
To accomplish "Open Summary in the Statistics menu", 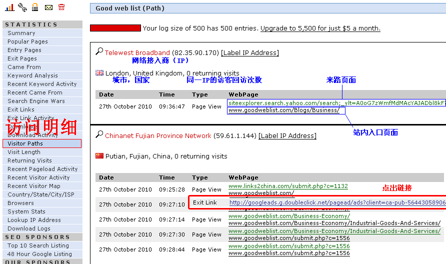I will click(21, 33).
